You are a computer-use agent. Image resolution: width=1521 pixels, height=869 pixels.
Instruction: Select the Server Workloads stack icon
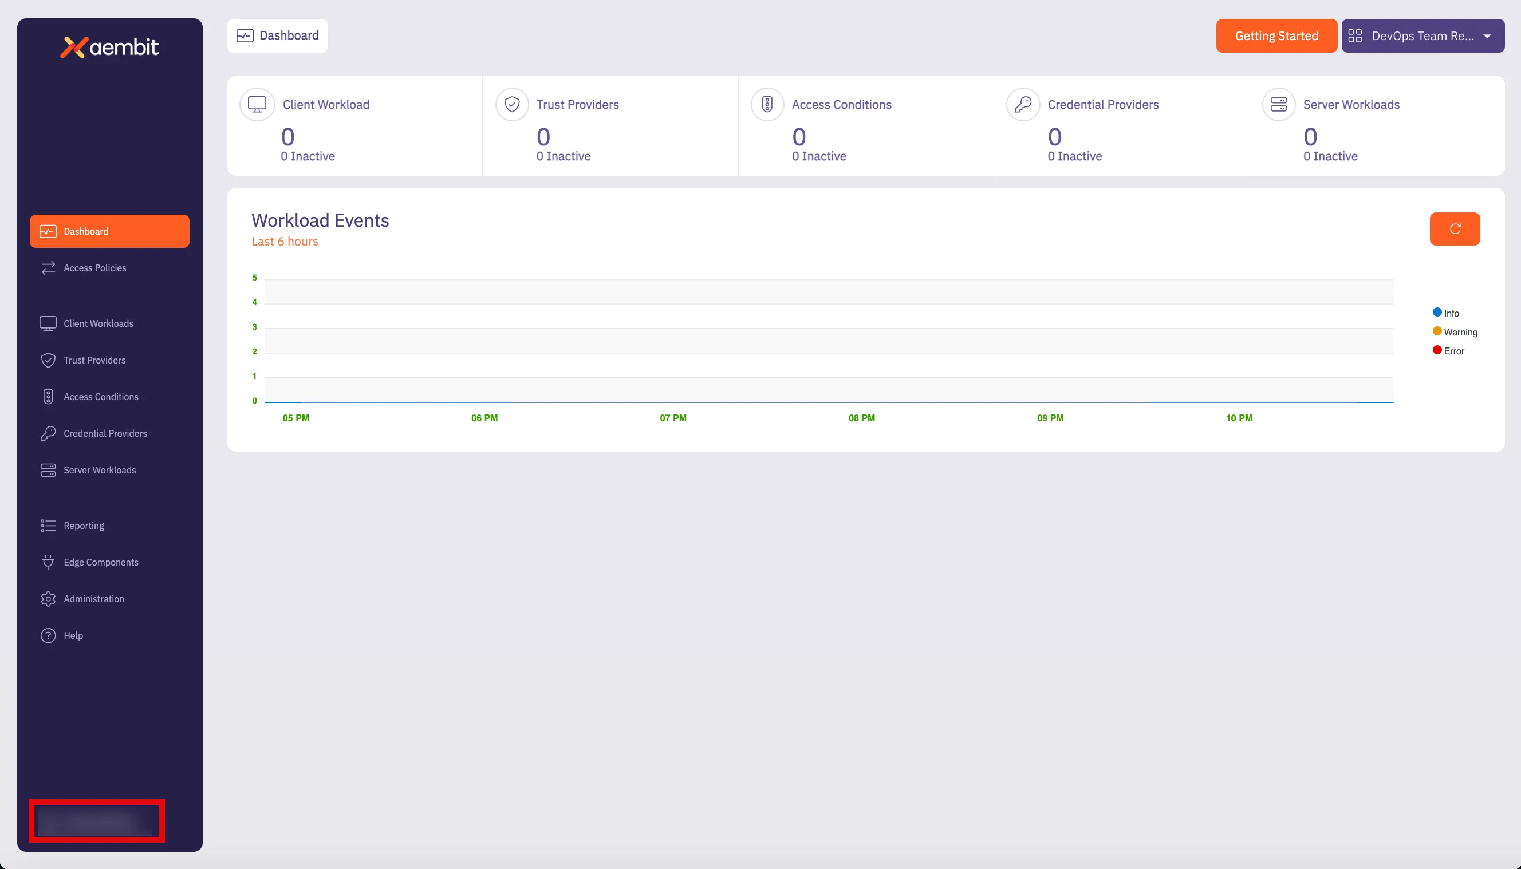pos(48,470)
